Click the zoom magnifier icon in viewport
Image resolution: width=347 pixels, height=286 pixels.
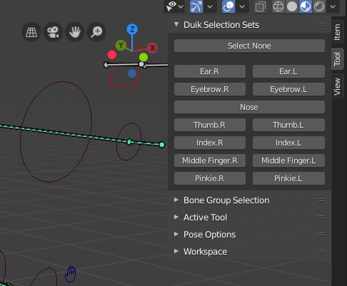[96, 32]
